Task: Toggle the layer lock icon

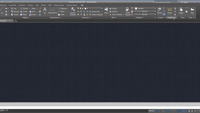Action: 82,8
